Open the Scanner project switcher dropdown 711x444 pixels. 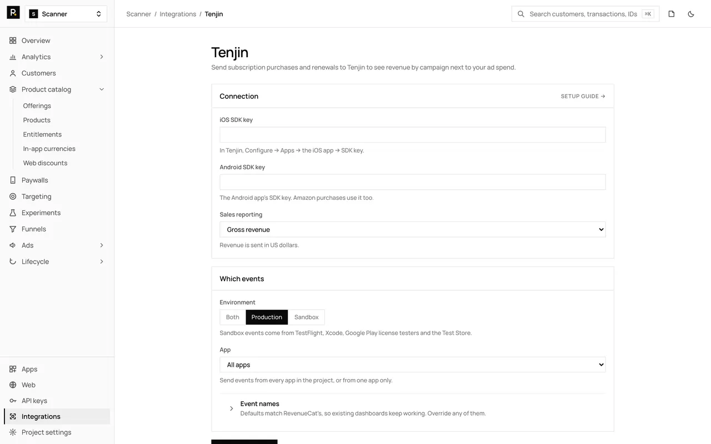pyautogui.click(x=66, y=14)
